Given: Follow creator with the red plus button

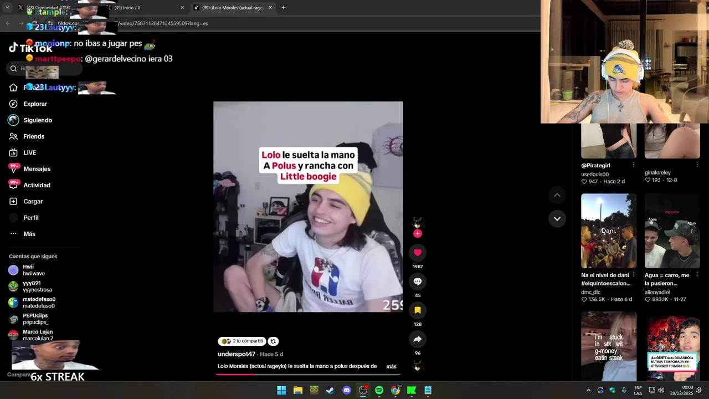Looking at the screenshot, I should (x=418, y=234).
